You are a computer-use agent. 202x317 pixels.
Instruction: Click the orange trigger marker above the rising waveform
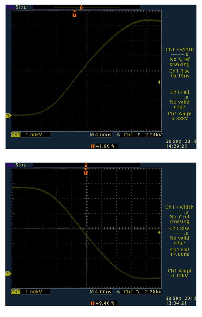(75, 15)
